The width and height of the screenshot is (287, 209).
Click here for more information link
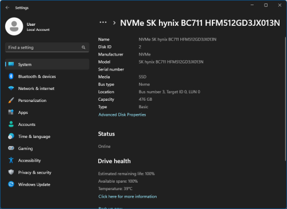click(x=127, y=196)
